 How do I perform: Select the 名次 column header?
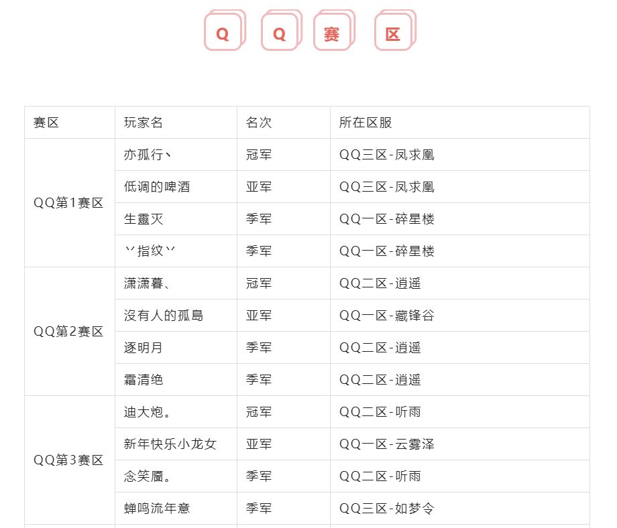pyautogui.click(x=259, y=123)
